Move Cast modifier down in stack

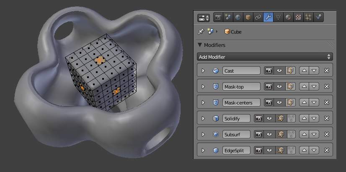(314, 71)
